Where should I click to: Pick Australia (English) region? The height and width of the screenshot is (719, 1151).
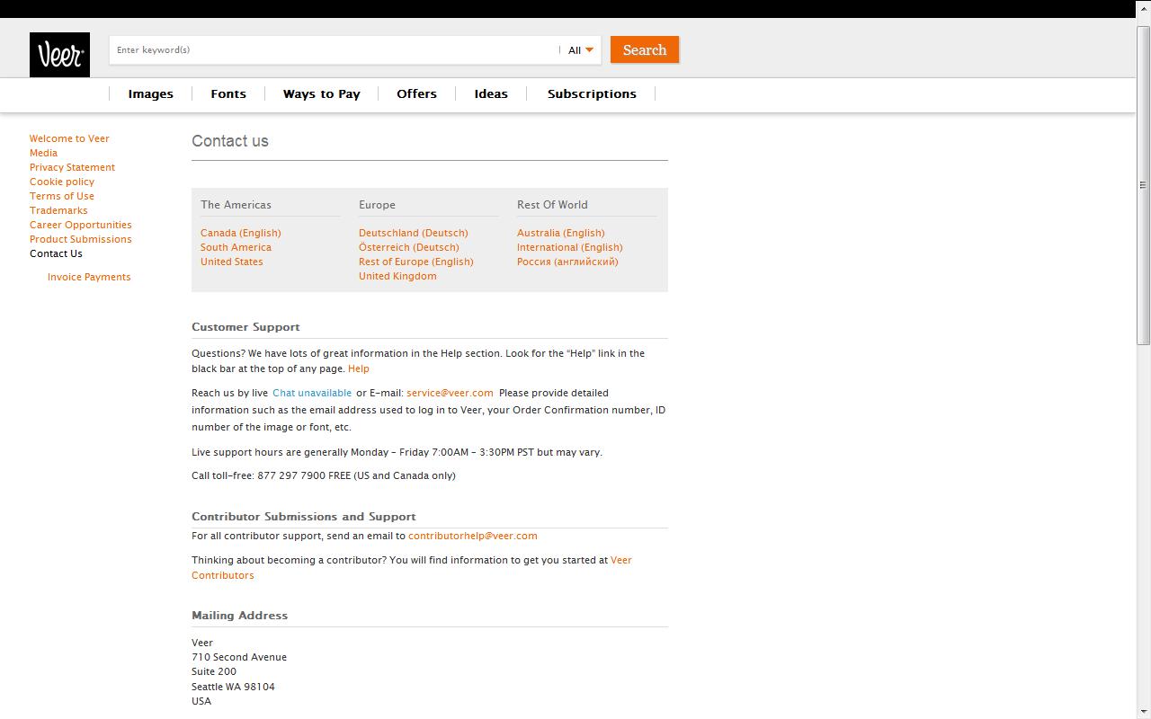point(561,233)
